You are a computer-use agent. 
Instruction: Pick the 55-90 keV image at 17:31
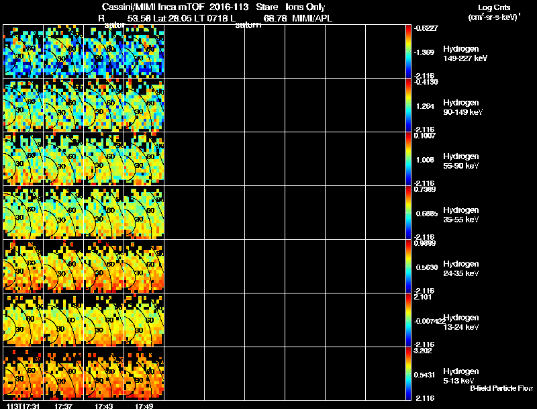[x=23, y=159]
